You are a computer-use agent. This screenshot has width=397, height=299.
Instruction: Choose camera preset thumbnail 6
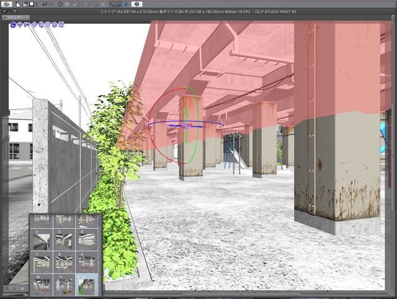coord(87,240)
